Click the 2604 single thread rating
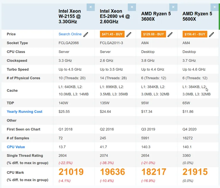The image size is (220, 188). (x=62, y=156)
